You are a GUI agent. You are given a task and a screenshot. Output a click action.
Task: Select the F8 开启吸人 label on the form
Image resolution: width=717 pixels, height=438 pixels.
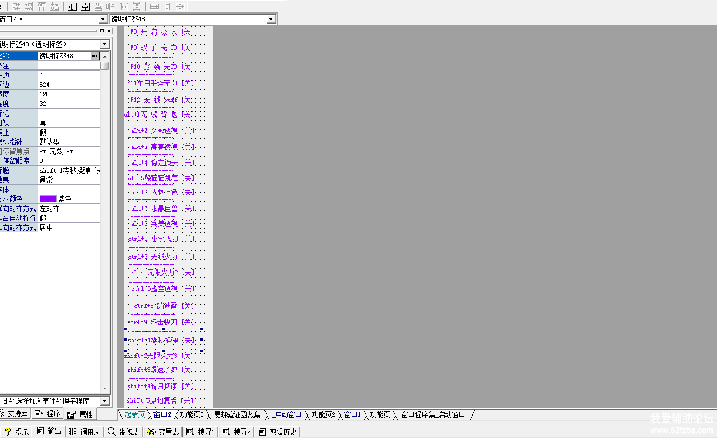coord(161,32)
